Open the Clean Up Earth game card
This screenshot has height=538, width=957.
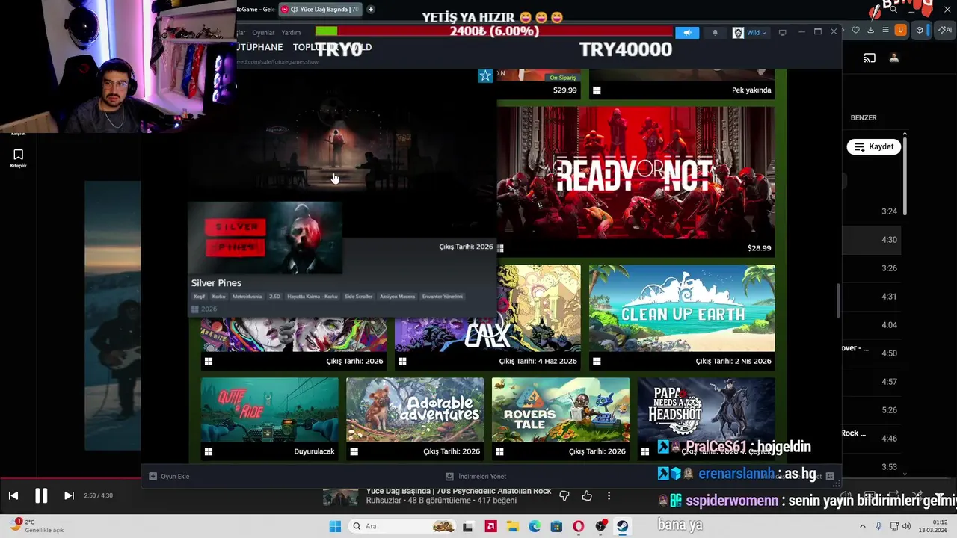pyautogui.click(x=682, y=318)
